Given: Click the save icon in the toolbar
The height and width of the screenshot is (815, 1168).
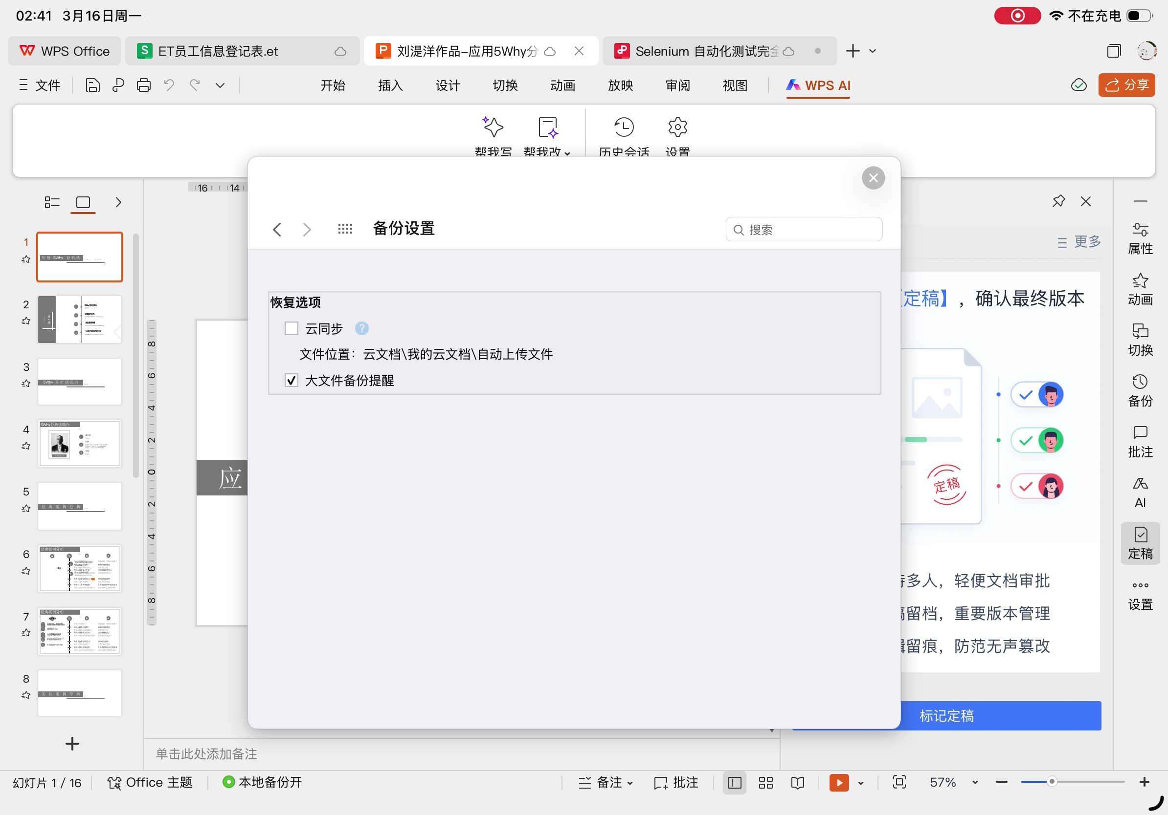Looking at the screenshot, I should 92,86.
